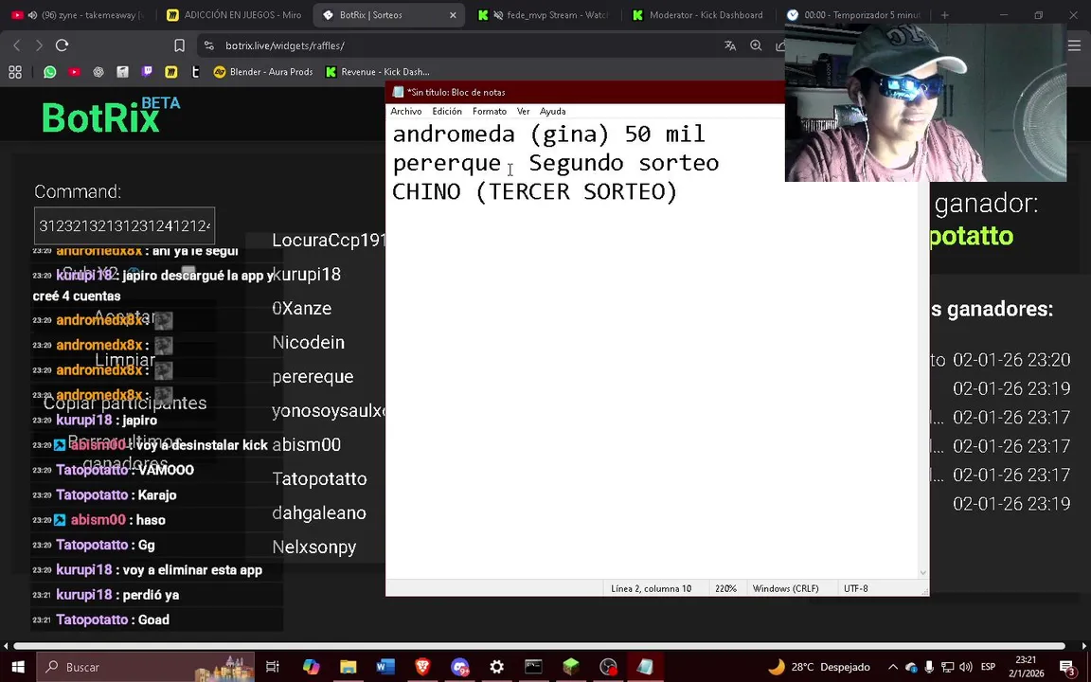
Task: Click the translate page icon
Action: pos(730,45)
